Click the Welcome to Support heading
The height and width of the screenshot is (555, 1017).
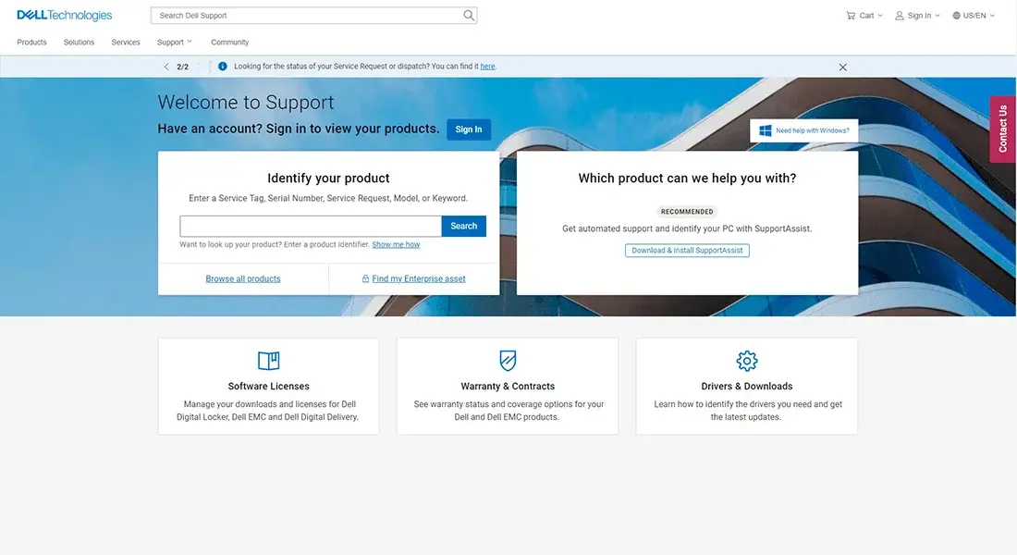pyautogui.click(x=246, y=102)
